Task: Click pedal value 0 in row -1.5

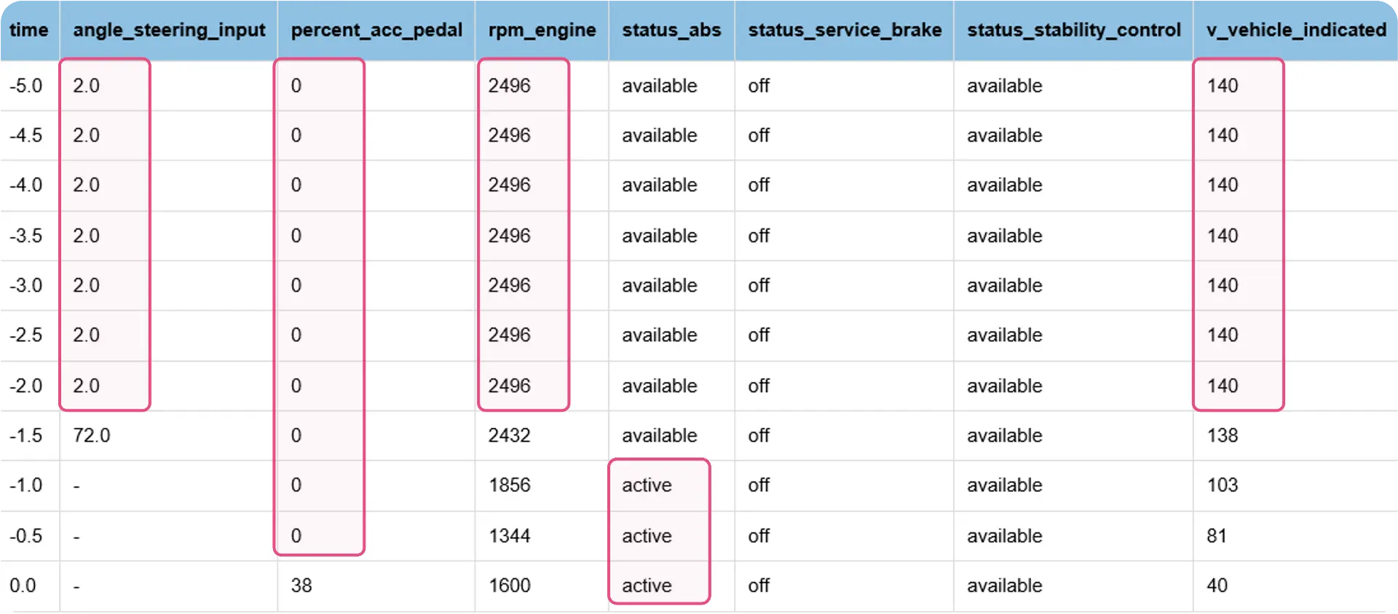Action: coord(296,435)
